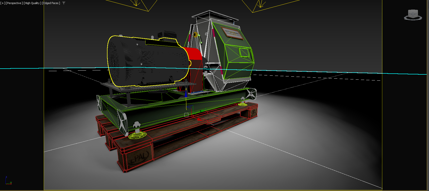This screenshot has height=191, width=429.
Task: Click the world axis tripod icon
Action: pos(8,181)
